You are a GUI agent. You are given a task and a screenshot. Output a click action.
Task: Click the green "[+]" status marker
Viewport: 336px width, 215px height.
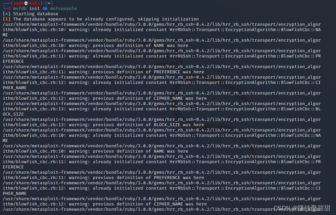[6, 14]
